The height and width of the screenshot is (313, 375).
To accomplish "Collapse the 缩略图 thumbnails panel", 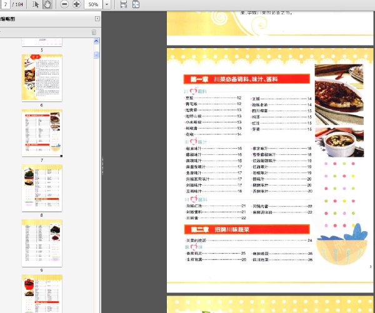I will [x=97, y=19].
